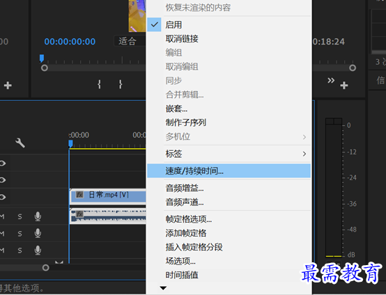The width and height of the screenshot is (386, 295).
Task: Click left handle of monitor zoom scrollbar
Action: 45,68
